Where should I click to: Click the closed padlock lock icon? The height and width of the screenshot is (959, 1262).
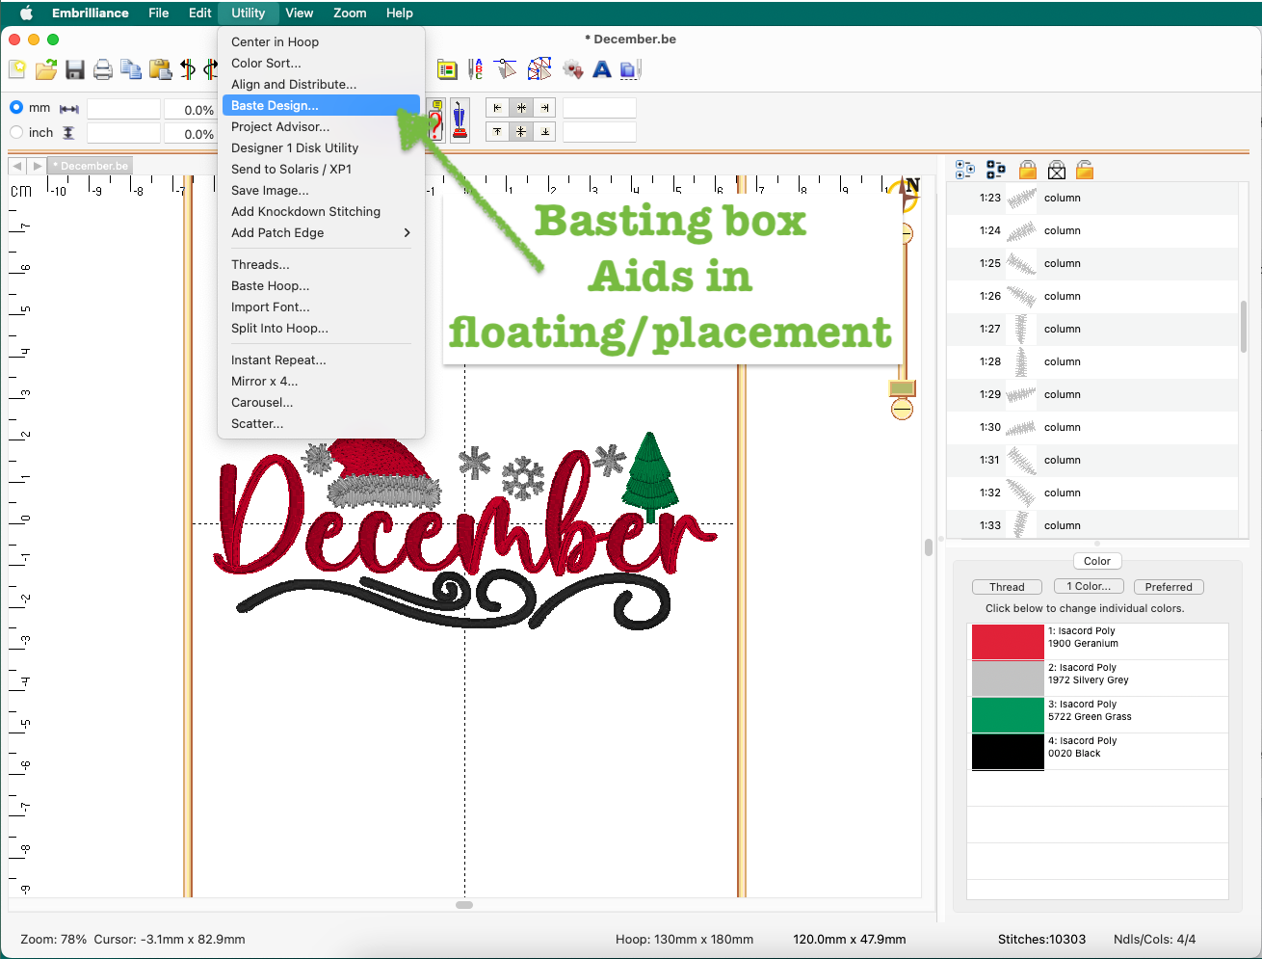(1028, 171)
